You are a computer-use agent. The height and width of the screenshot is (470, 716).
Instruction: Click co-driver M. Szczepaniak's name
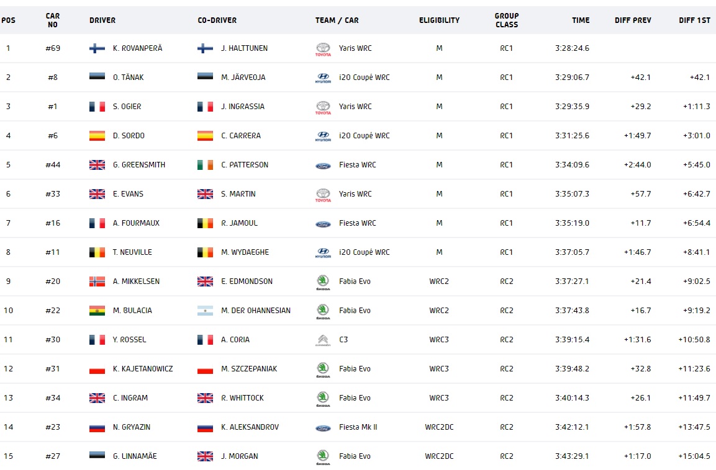(250, 369)
